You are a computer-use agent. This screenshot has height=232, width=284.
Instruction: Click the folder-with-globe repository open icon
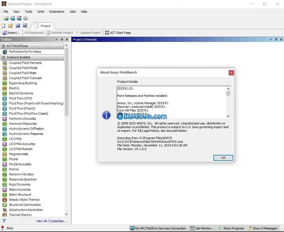(x=6, y=18)
